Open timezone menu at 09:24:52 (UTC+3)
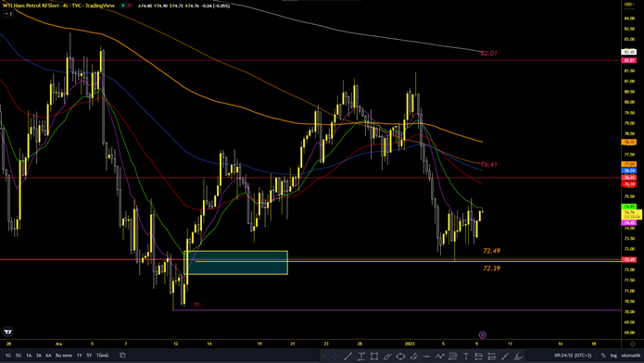 point(573,356)
